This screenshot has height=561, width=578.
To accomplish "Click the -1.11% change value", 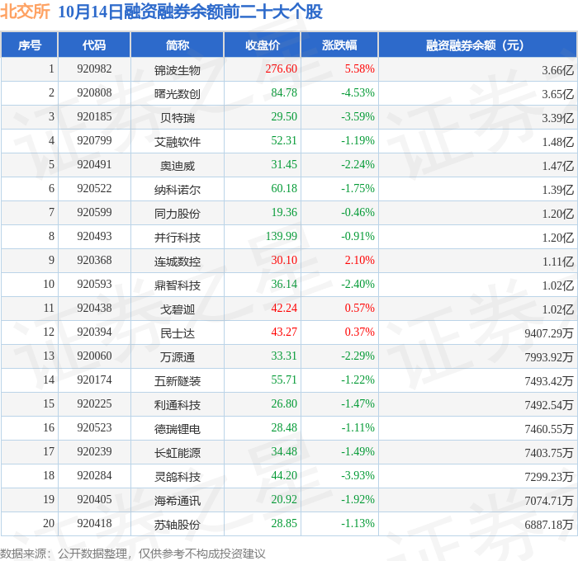I will (x=358, y=428).
